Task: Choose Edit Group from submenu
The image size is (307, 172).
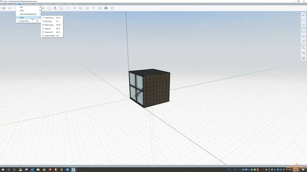Action: pyautogui.click(x=52, y=21)
